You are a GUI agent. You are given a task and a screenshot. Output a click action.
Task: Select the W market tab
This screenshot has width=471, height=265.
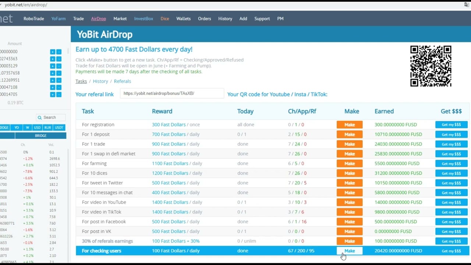tap(27, 127)
